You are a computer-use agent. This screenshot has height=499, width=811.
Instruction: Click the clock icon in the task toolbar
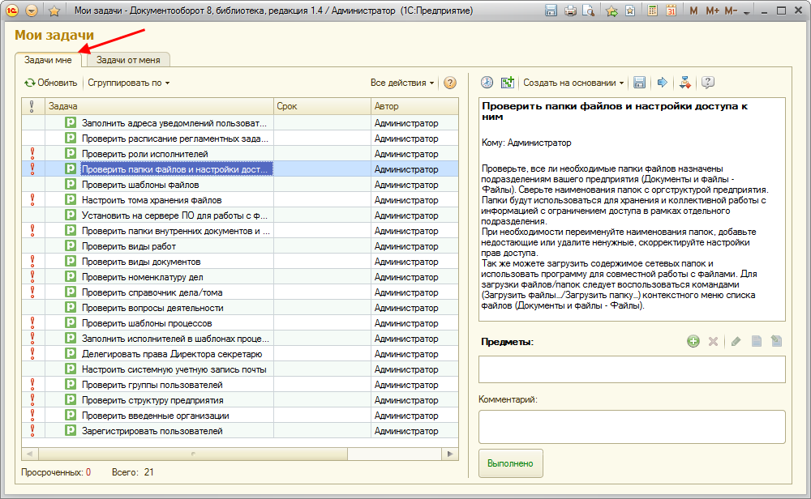[487, 82]
